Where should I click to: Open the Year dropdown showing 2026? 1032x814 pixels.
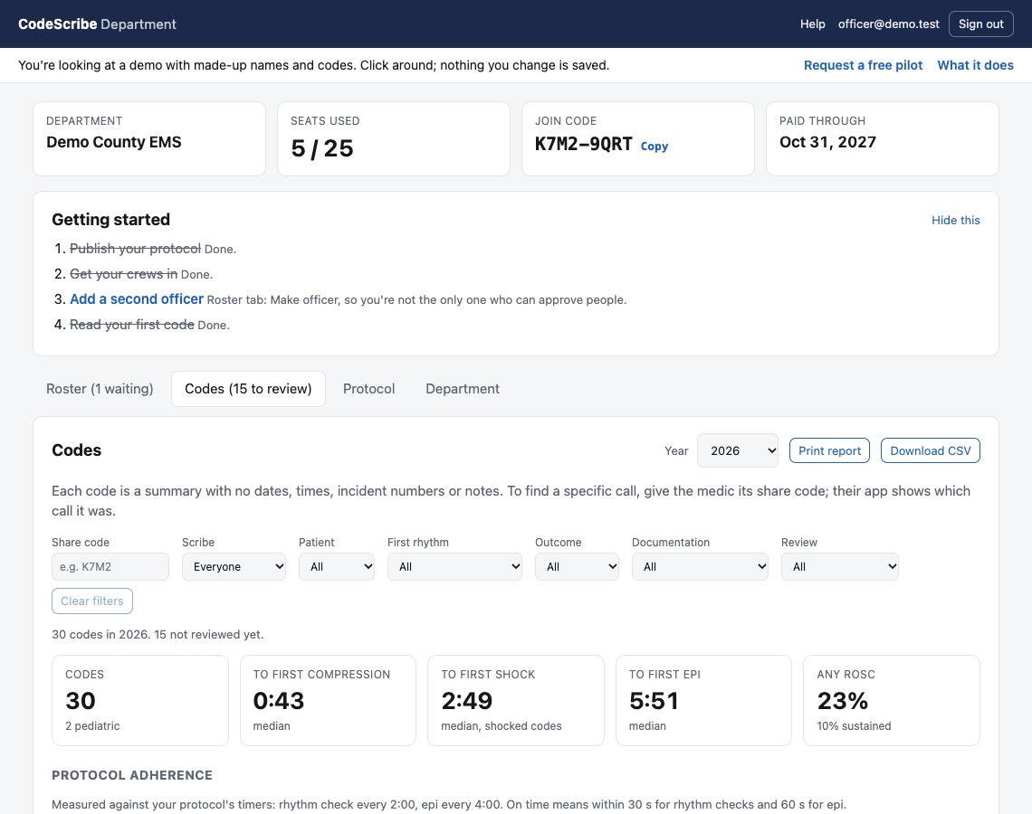(737, 450)
